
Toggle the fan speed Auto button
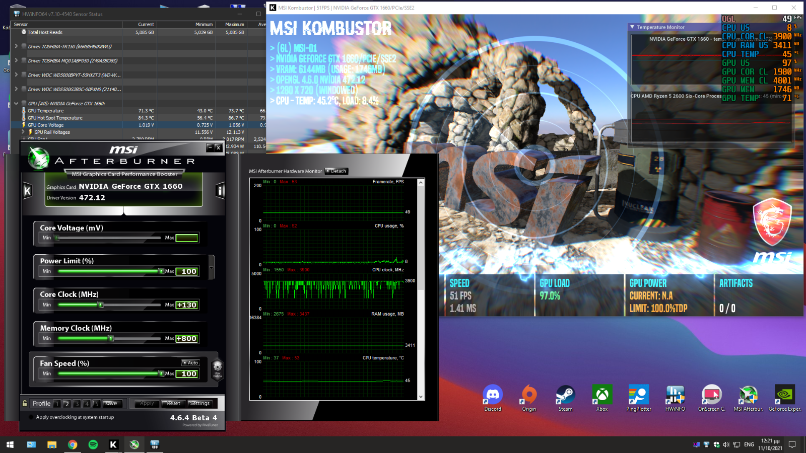pos(190,362)
